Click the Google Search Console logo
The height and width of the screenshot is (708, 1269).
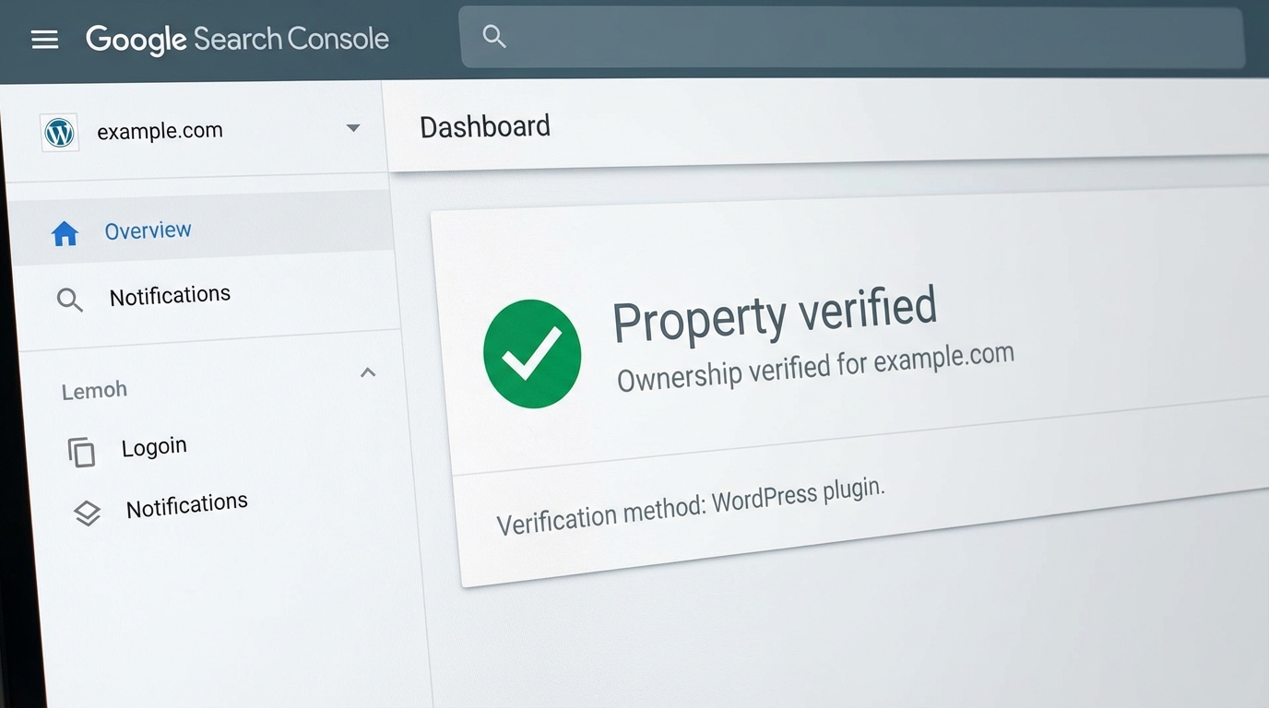[x=236, y=39]
